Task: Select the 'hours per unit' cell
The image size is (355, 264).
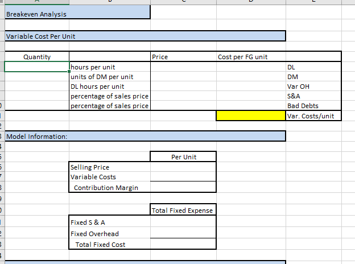Action: click(110, 67)
